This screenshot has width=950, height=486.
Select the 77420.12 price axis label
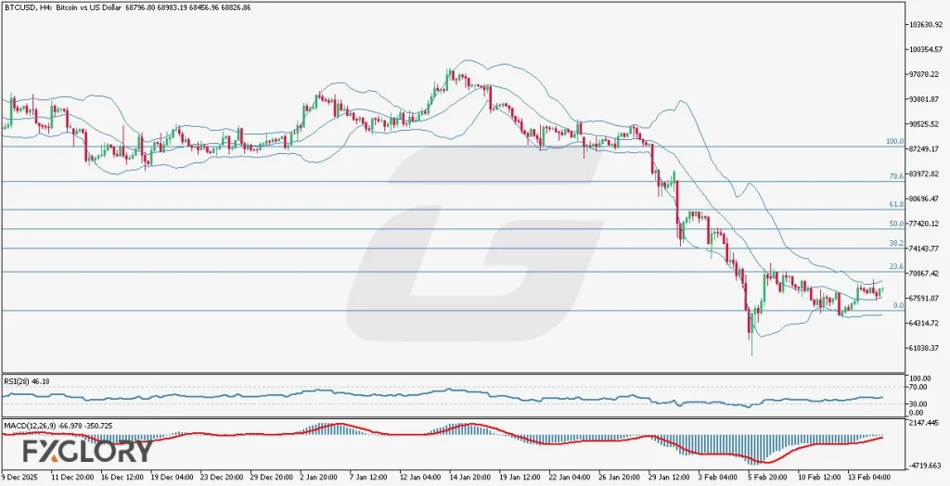925,223
